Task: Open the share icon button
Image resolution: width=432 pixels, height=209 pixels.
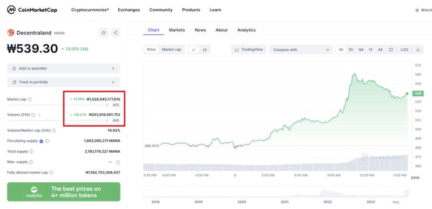Action: [x=116, y=33]
